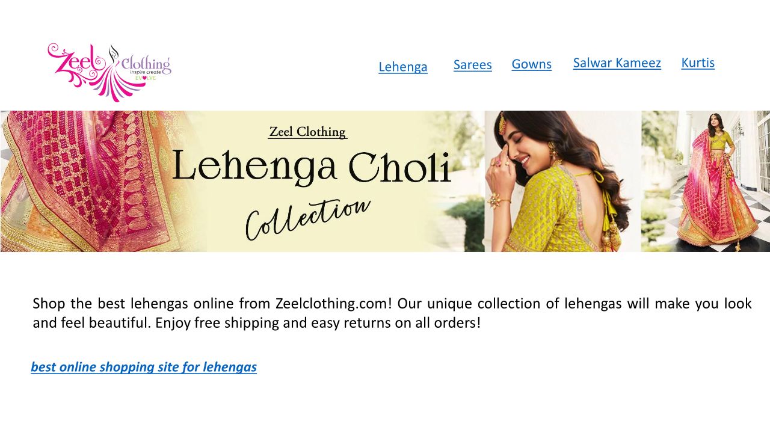Click the 'Zeelclothing.com!' text in the description
The image size is (770, 433).
point(333,304)
